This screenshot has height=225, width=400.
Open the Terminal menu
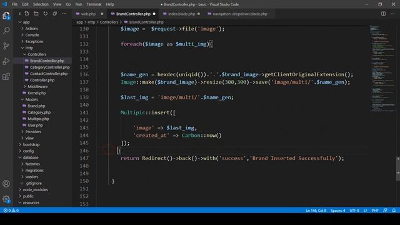[x=94, y=4]
